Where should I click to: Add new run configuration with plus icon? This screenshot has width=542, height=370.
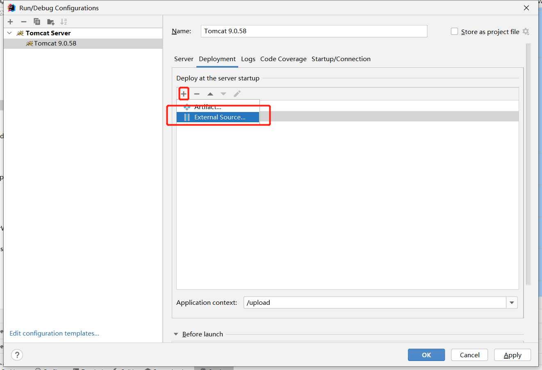coord(11,22)
